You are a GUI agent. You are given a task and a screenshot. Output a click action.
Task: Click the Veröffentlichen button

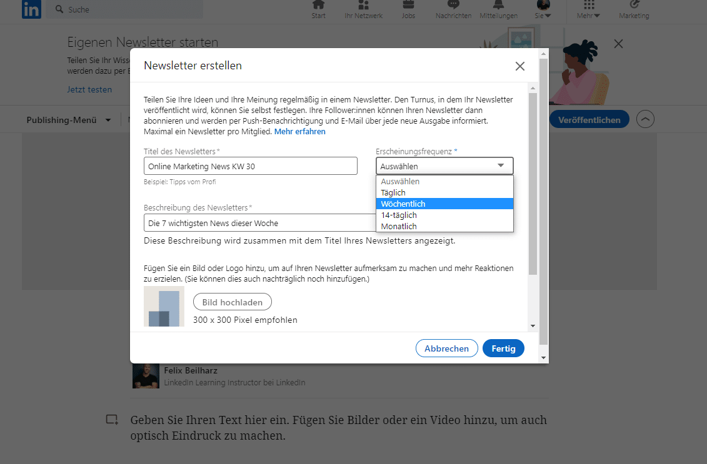[589, 120]
